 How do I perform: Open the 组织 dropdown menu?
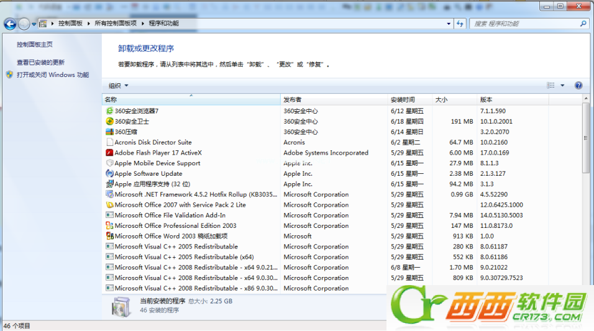[x=119, y=86]
